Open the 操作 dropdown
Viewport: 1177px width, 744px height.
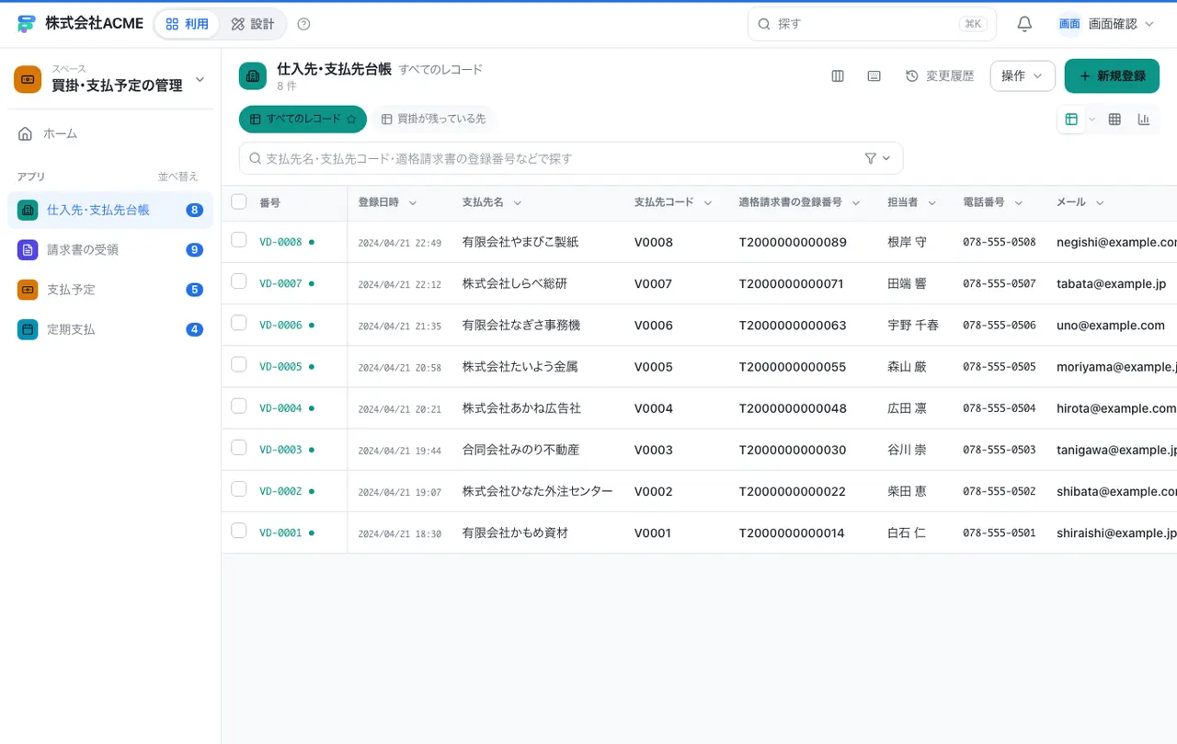1023,76
